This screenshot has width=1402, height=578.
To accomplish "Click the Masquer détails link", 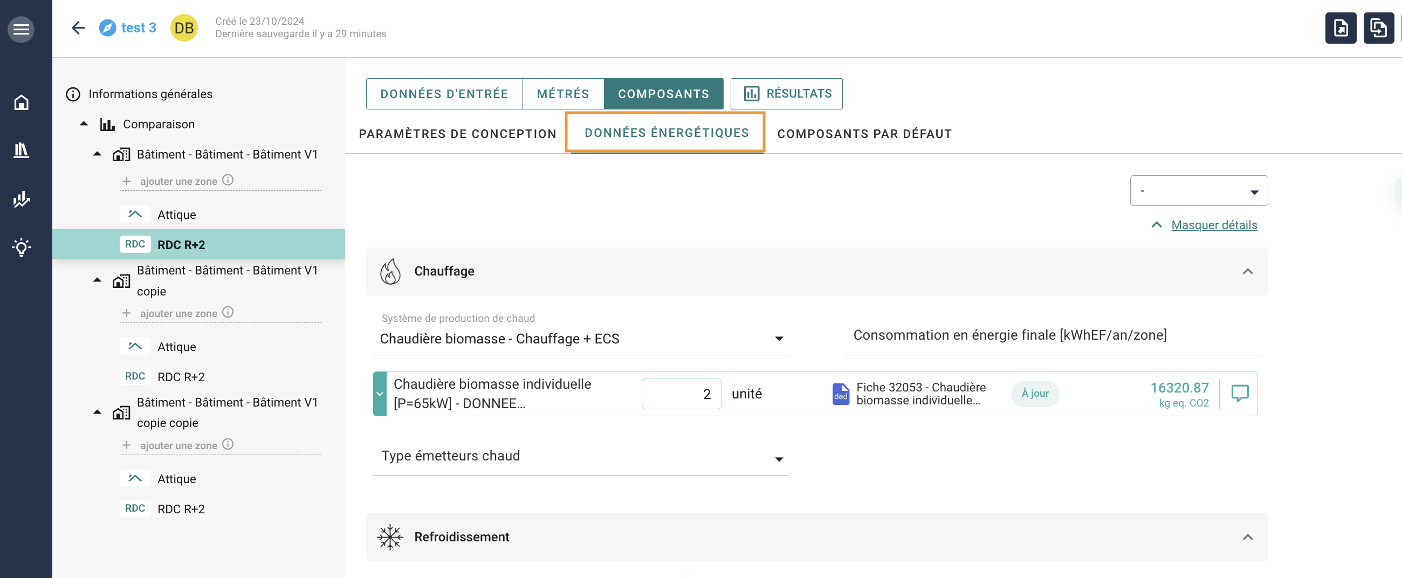I will (x=1214, y=225).
